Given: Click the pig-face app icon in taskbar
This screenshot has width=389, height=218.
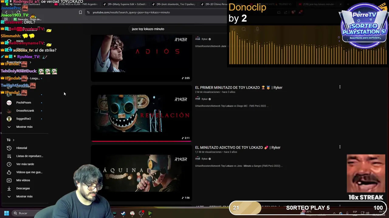Looking at the screenshot, I should pyautogui.click(x=132, y=213).
